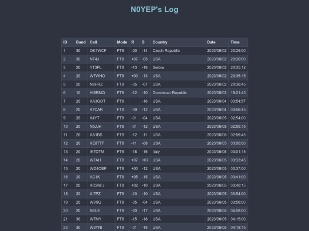
Task: Click the time 20:29:00 cell
Action: click(238, 51)
